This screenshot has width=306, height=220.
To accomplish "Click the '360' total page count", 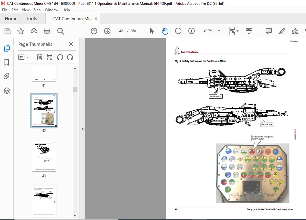I will [x=133, y=31].
